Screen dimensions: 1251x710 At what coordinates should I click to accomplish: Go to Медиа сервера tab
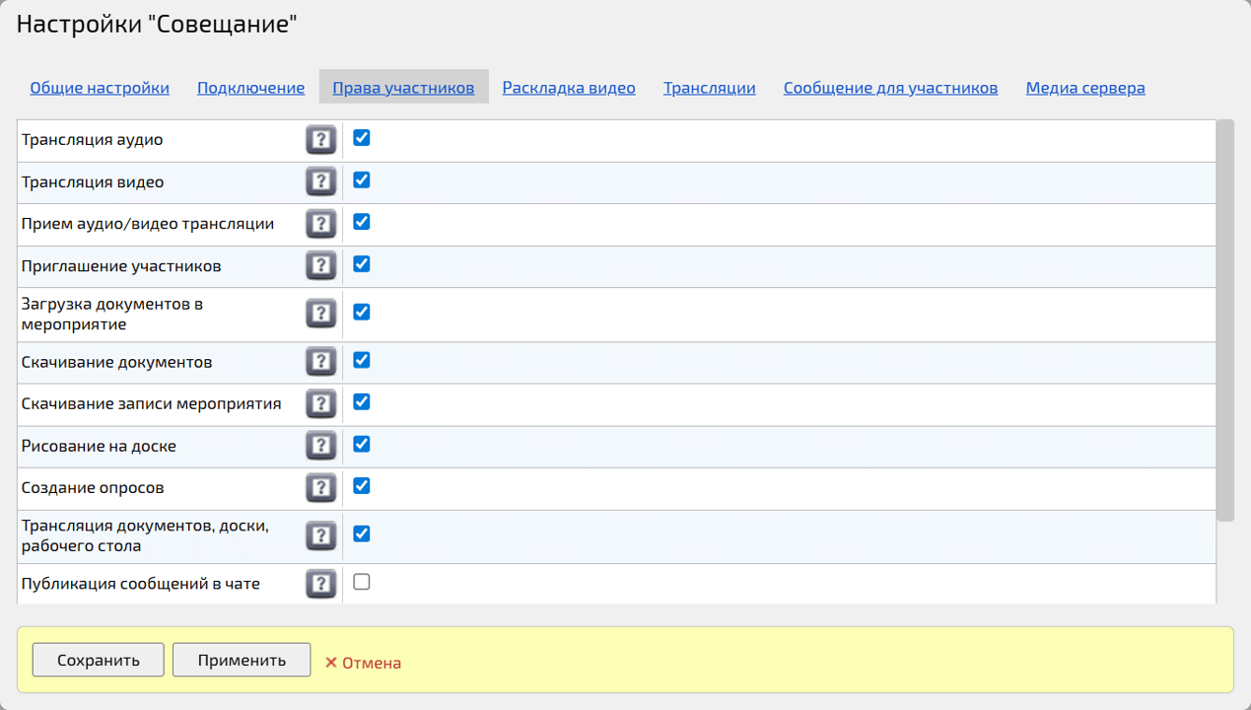pos(1085,88)
